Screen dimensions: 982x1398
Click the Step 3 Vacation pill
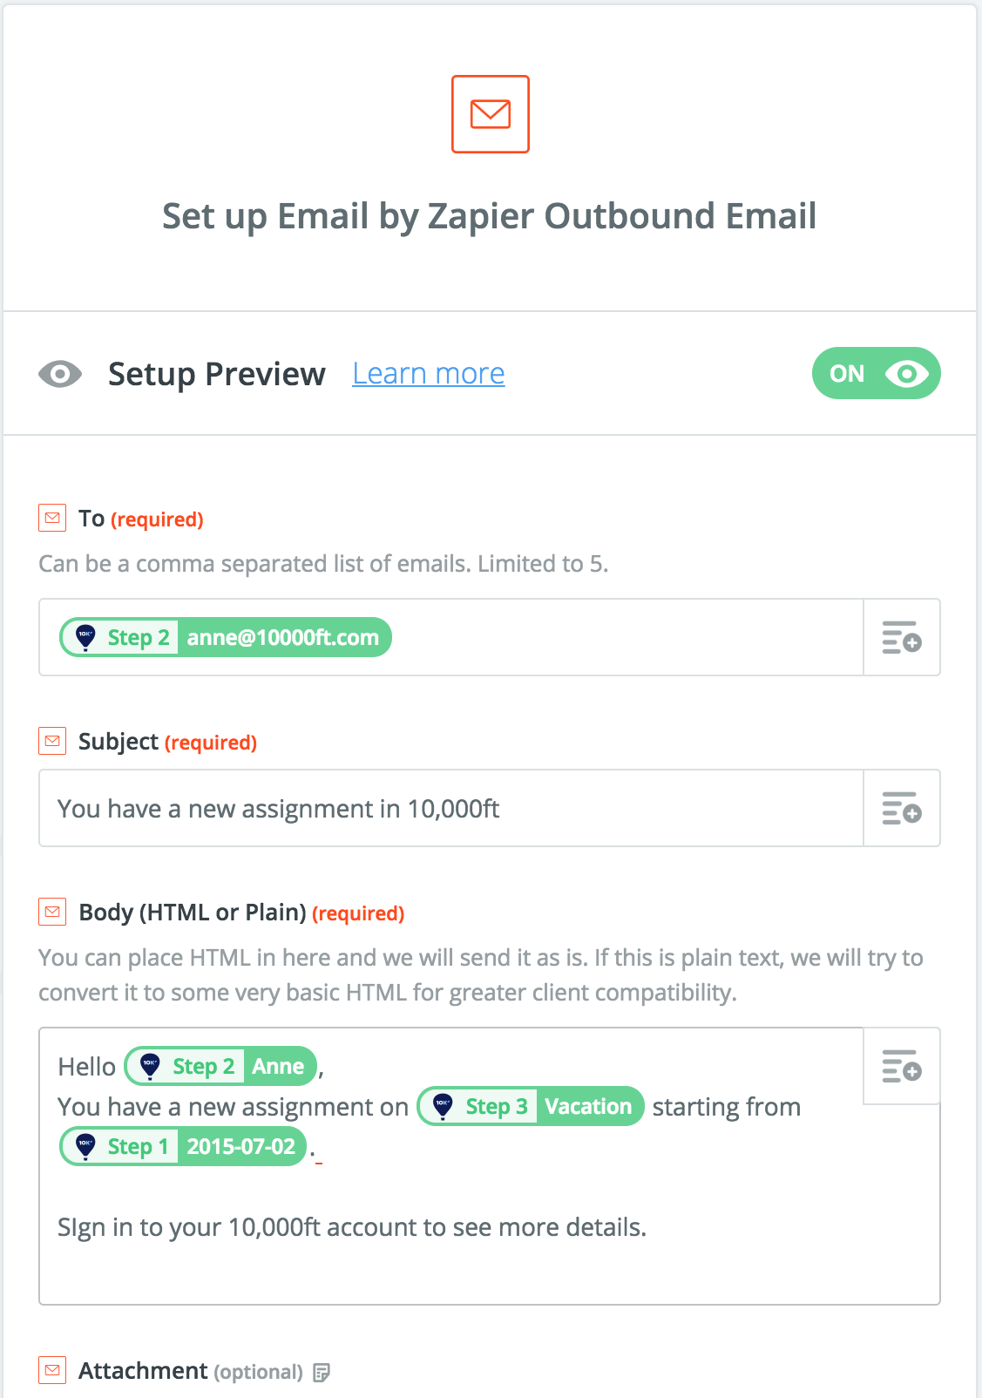[x=531, y=1106]
